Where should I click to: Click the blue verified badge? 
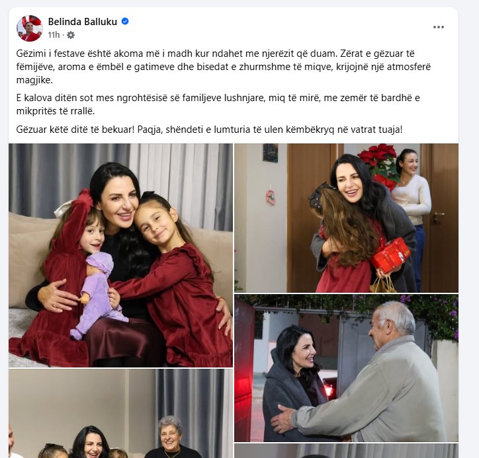pos(125,21)
